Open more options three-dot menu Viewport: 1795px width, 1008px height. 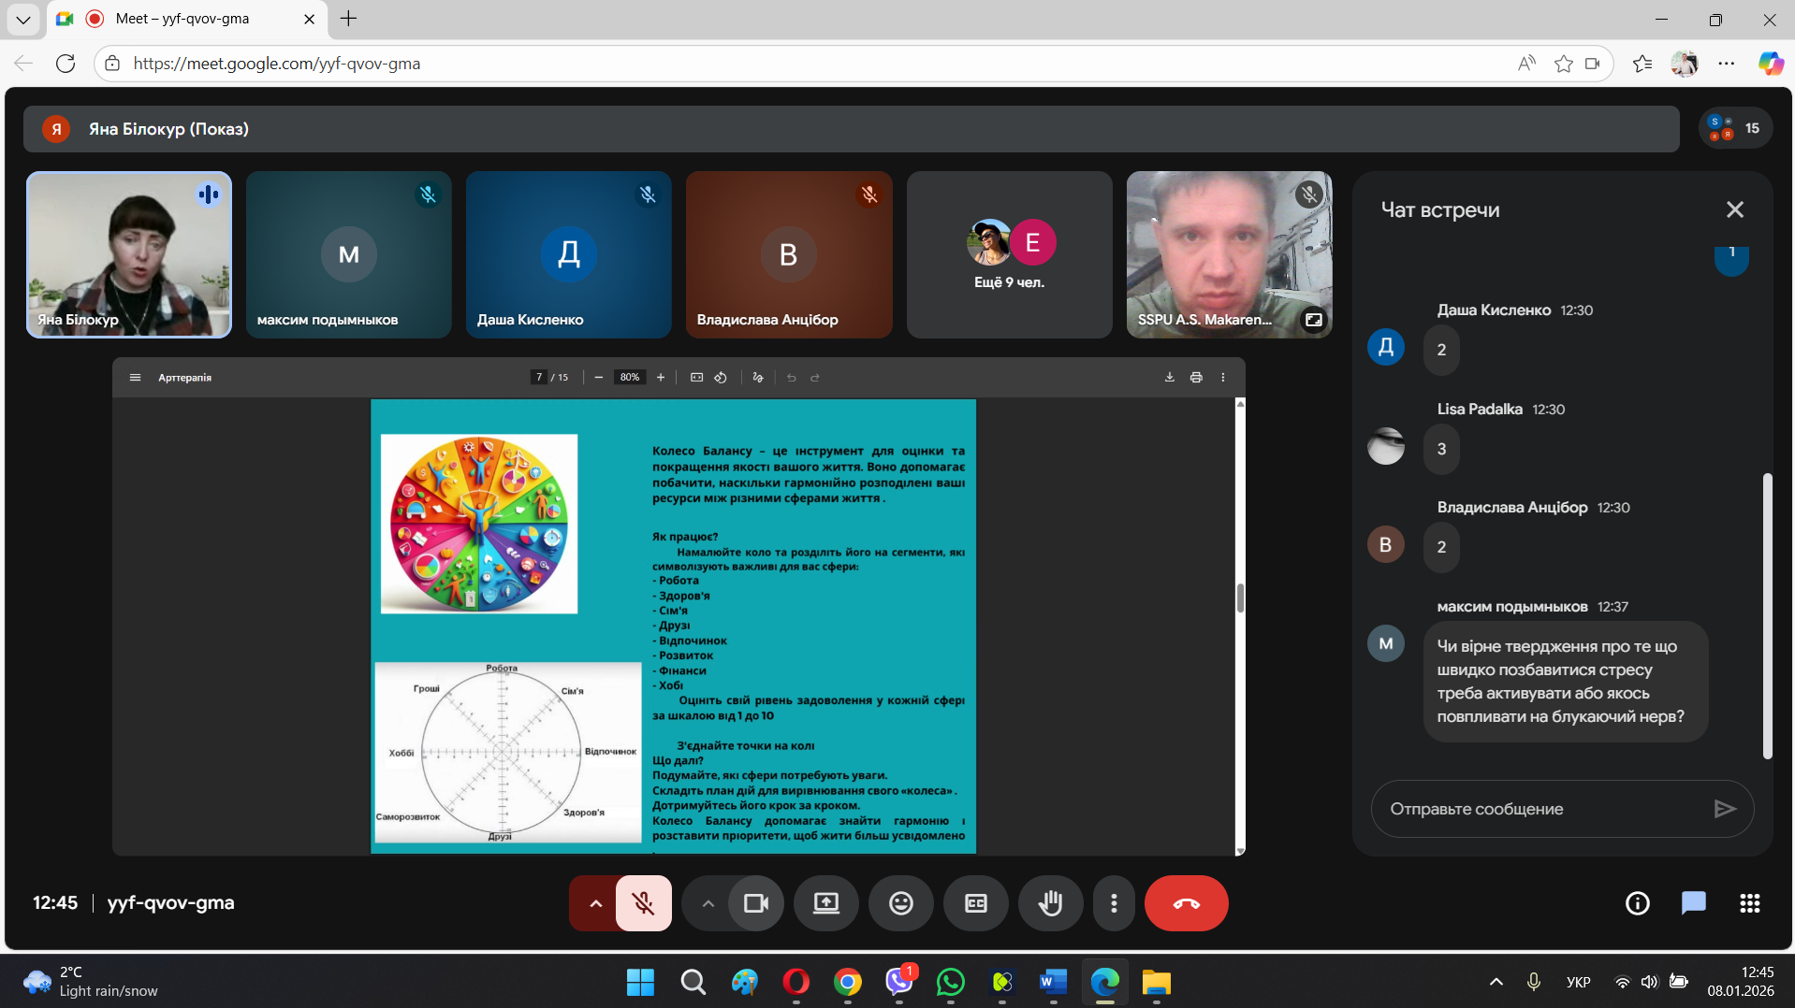pos(1114,903)
